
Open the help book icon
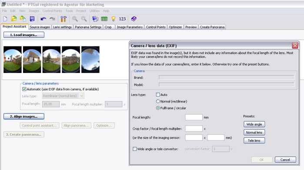pyautogui.click(x=134, y=19)
